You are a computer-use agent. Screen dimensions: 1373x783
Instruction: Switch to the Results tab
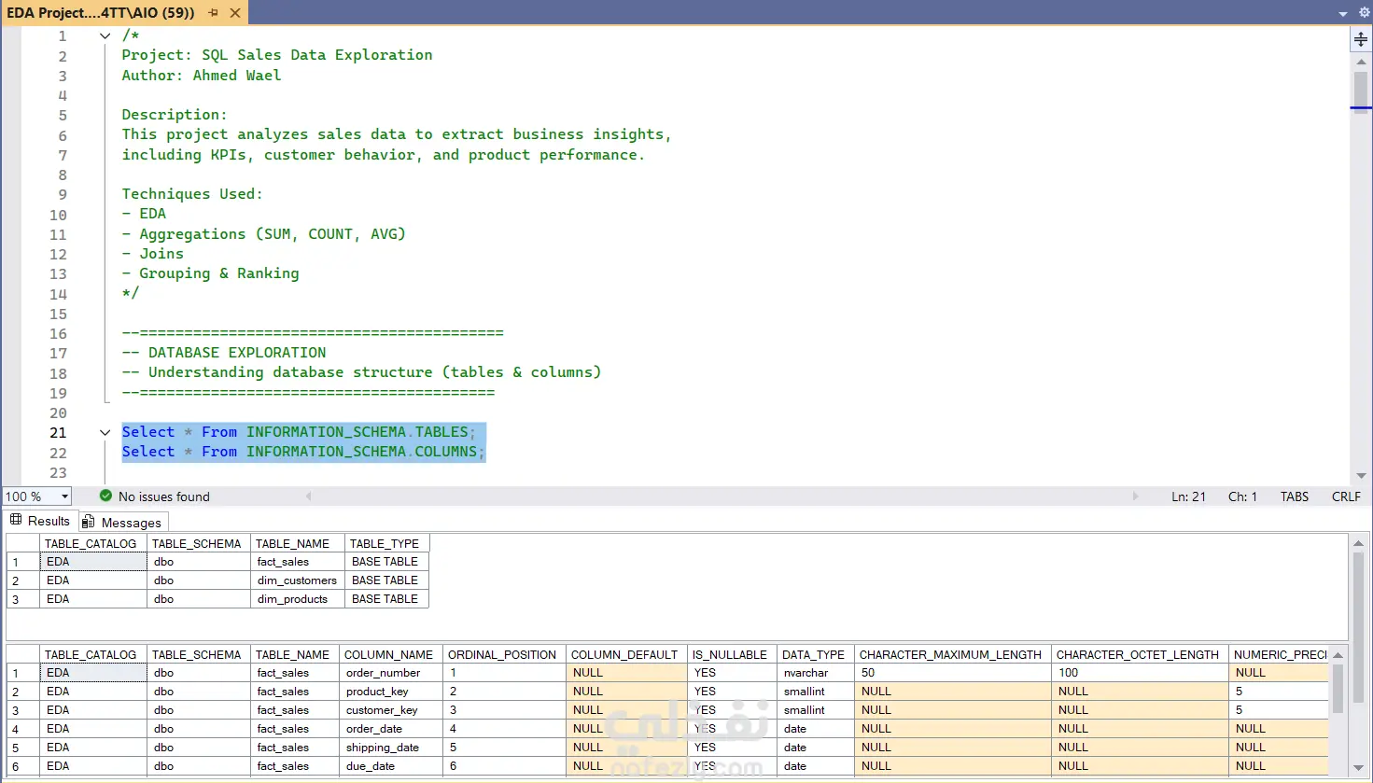tap(40, 521)
